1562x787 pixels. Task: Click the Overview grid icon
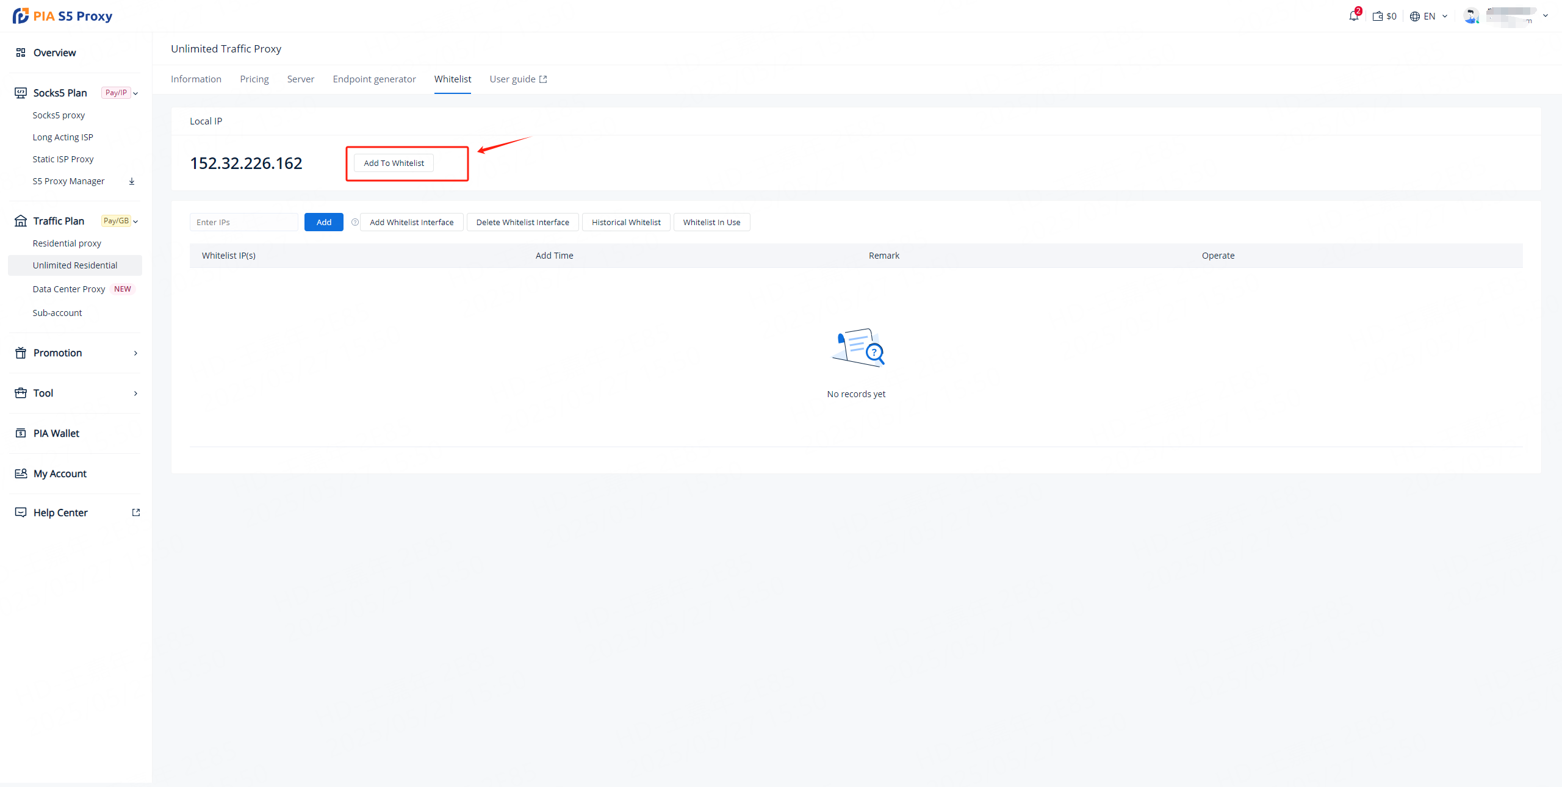(21, 52)
